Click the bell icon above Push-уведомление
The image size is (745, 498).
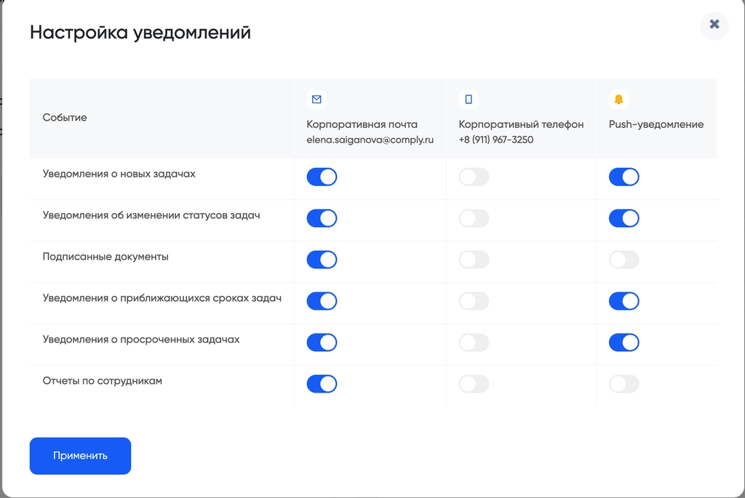618,99
